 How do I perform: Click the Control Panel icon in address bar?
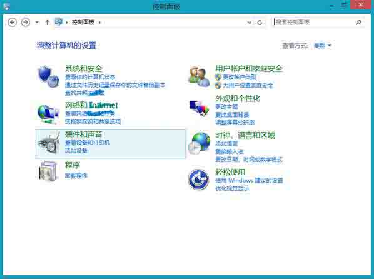[x=59, y=22]
